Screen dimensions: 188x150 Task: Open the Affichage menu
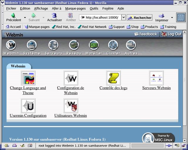point(41,9)
